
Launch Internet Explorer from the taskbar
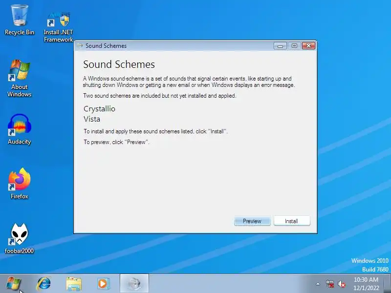pos(43,284)
